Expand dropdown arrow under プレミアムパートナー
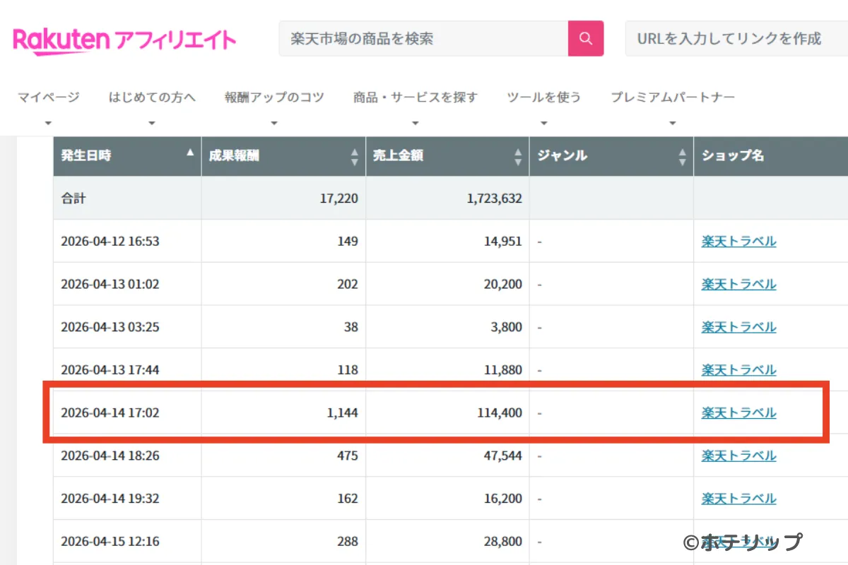Image resolution: width=848 pixels, height=565 pixels. [x=673, y=124]
